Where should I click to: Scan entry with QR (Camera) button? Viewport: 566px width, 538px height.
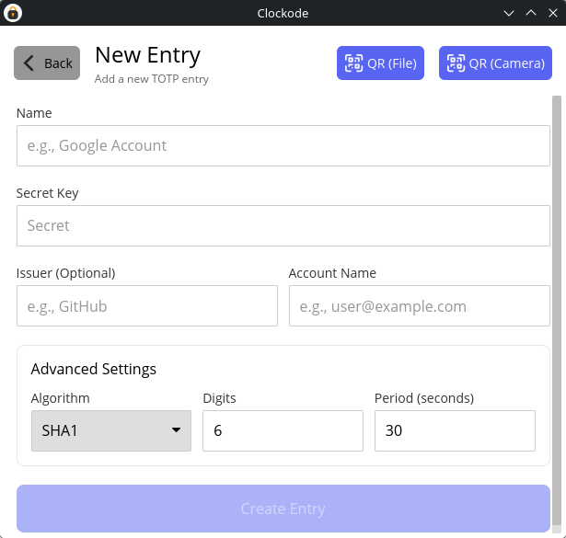pyautogui.click(x=495, y=63)
